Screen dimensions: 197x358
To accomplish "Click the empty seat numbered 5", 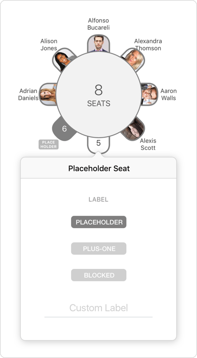I will (98, 144).
